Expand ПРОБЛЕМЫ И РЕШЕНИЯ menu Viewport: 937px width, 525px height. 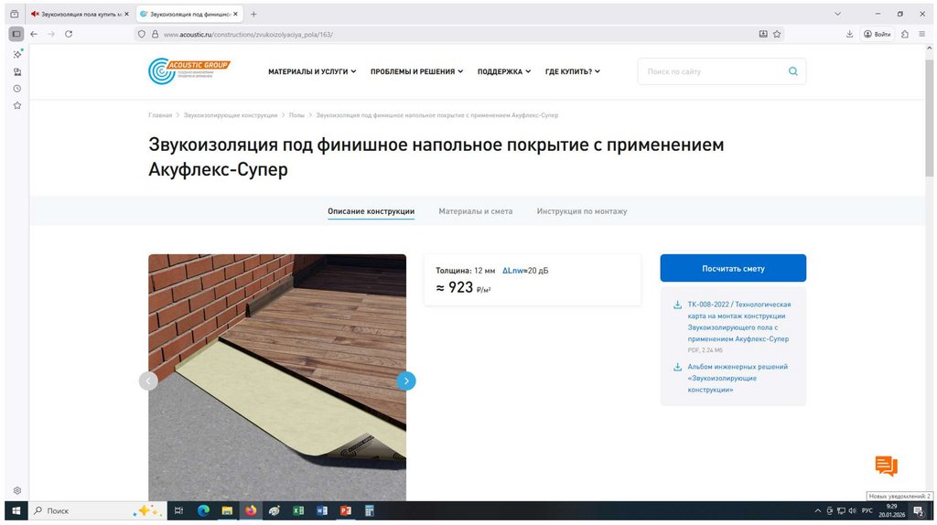tap(416, 71)
